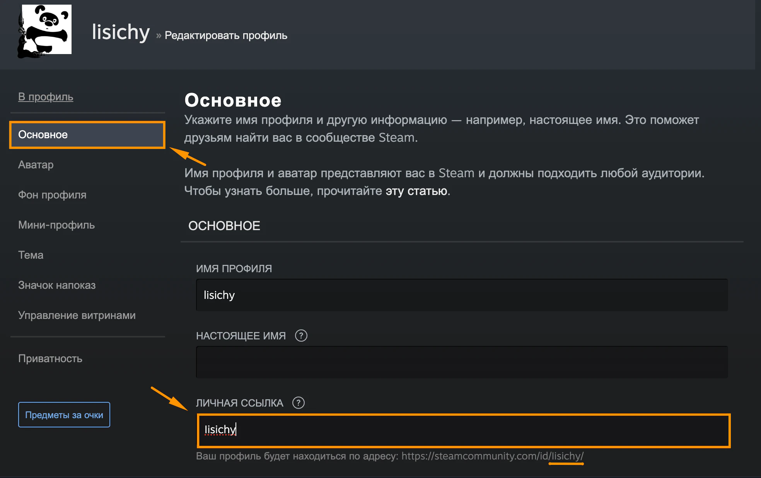This screenshot has width=761, height=478.
Task: Click inside the Личная ссылка field
Action: tap(464, 431)
